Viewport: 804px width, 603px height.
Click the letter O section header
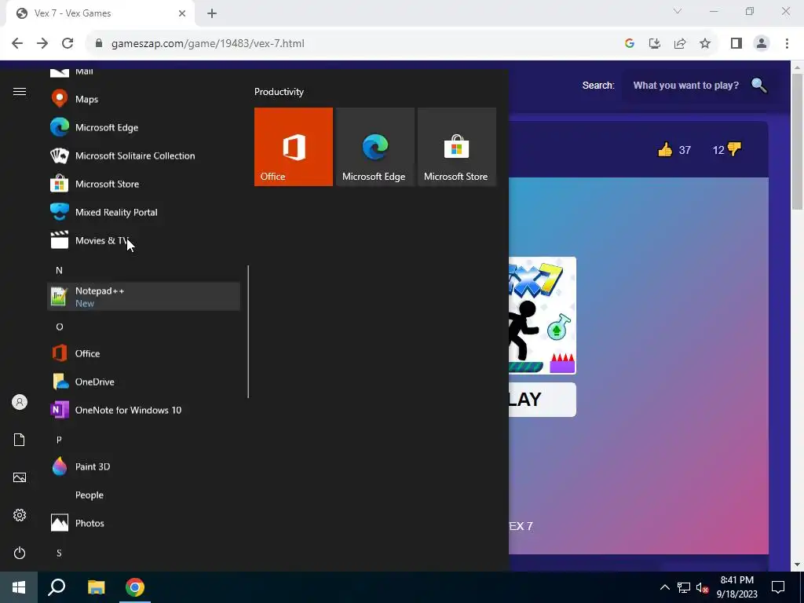pyautogui.click(x=60, y=327)
